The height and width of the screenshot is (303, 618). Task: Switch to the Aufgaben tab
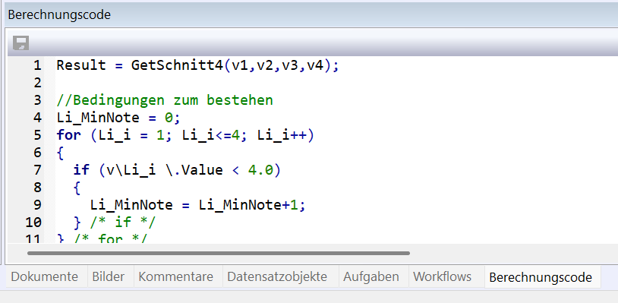click(x=371, y=276)
